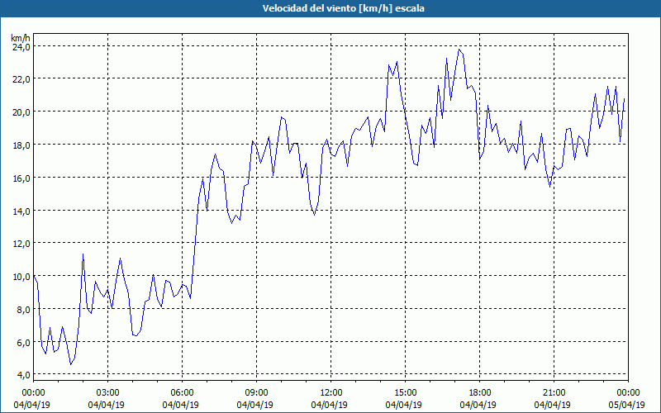Click the 09:00 time axis label

(256, 393)
